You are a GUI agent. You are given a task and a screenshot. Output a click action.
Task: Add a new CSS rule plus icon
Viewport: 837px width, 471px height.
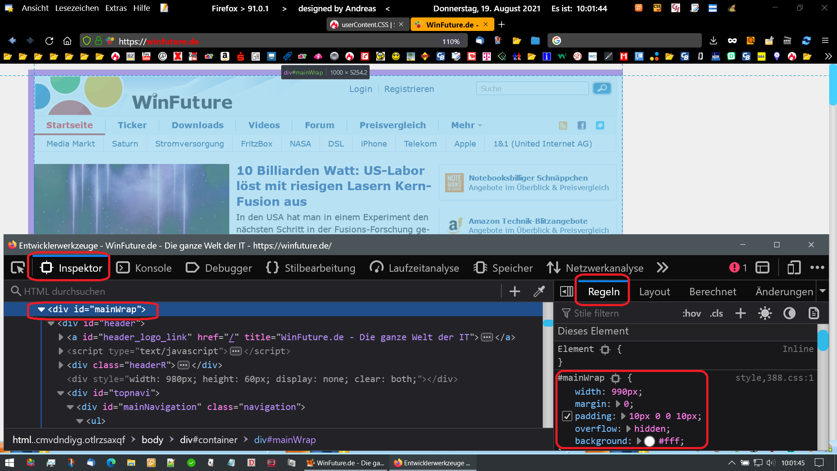tap(741, 313)
